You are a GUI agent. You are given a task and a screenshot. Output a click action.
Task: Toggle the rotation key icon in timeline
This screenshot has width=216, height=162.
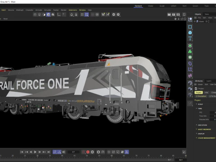point(113,152)
